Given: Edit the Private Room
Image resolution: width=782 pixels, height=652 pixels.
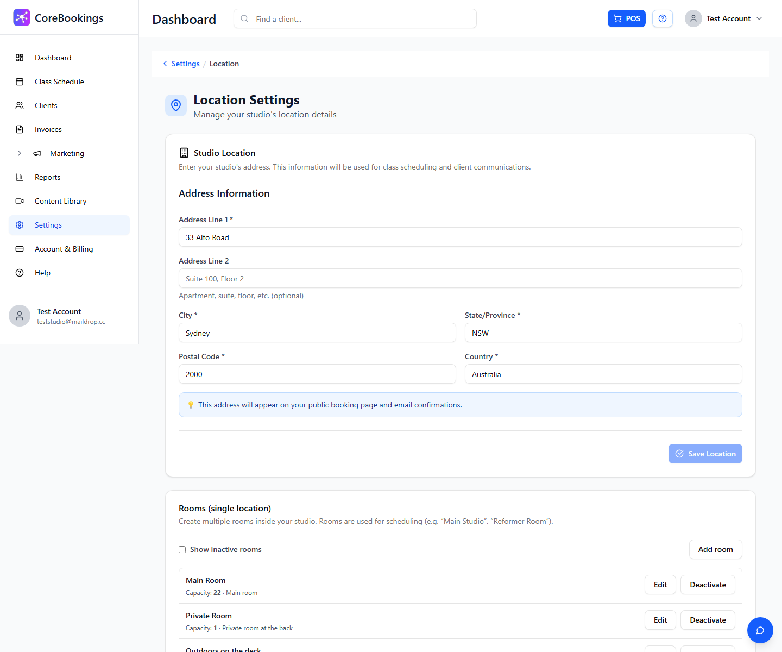Looking at the screenshot, I should pos(660,620).
